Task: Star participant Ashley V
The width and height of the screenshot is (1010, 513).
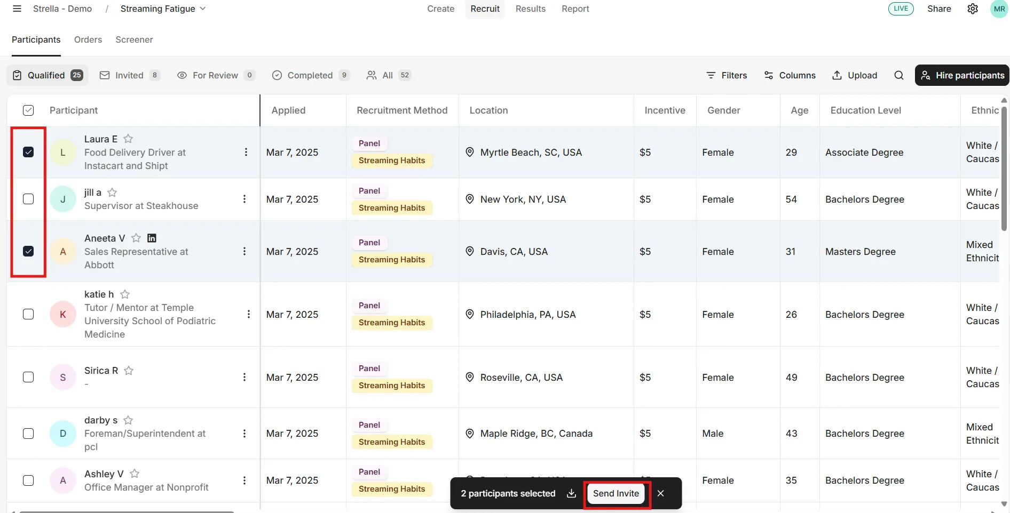Action: pyautogui.click(x=135, y=474)
